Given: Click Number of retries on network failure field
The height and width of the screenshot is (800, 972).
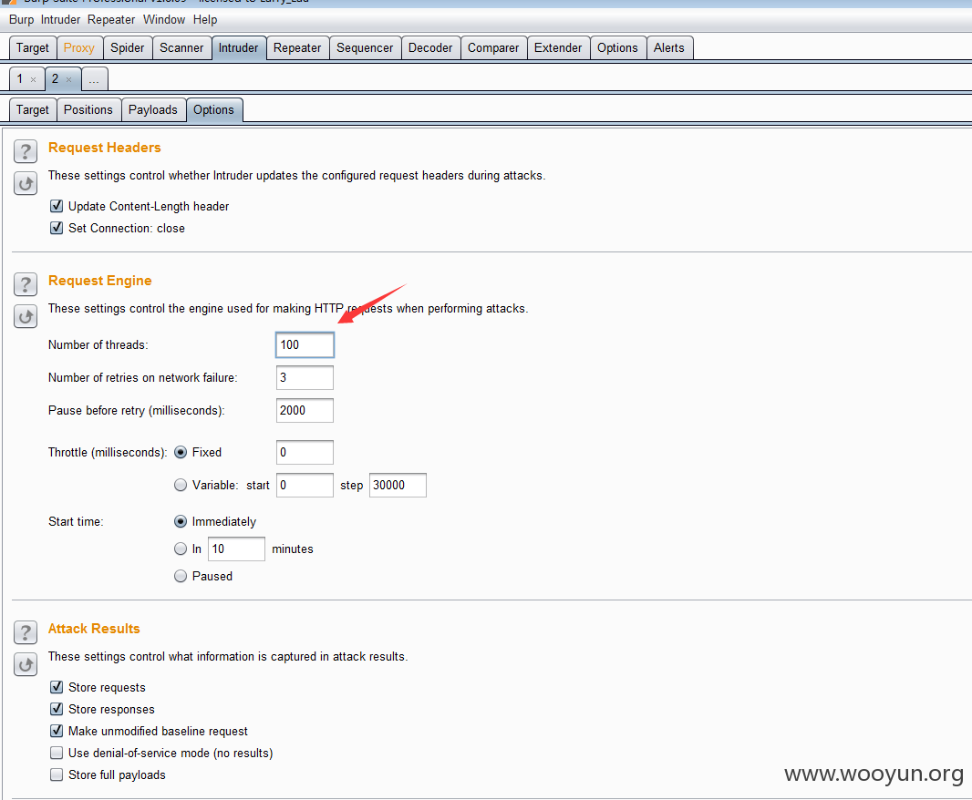Looking at the screenshot, I should [305, 377].
